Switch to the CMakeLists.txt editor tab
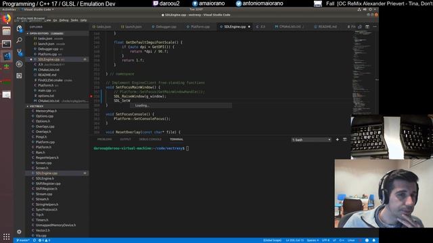 (x=290, y=27)
